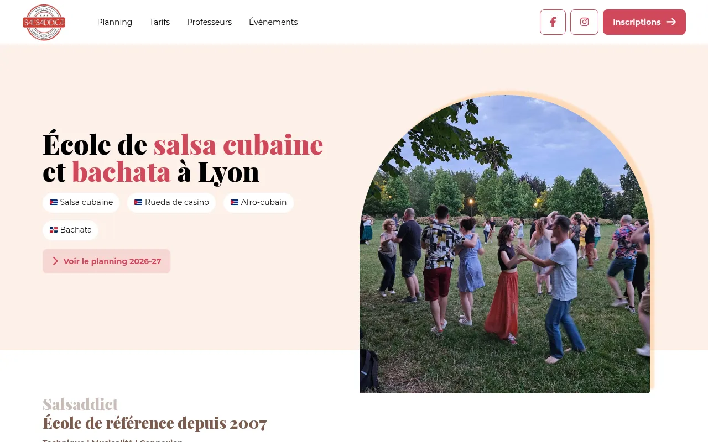
Task: Click the chevron in Voir le planning button
Action: 55,261
